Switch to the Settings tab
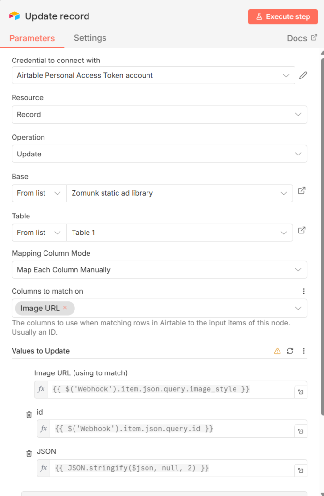 [90, 38]
